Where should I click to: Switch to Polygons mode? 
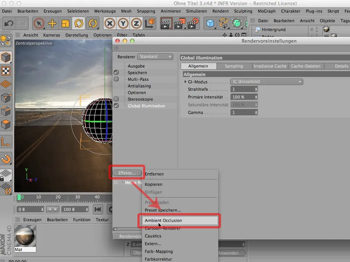click(6, 124)
